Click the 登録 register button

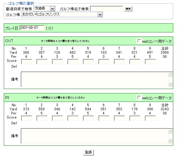(x=88, y=152)
